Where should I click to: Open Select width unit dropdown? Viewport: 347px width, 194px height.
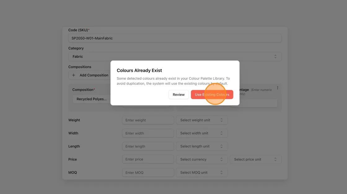tap(202, 133)
